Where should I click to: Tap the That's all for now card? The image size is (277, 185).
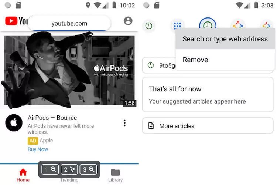coord(208,95)
